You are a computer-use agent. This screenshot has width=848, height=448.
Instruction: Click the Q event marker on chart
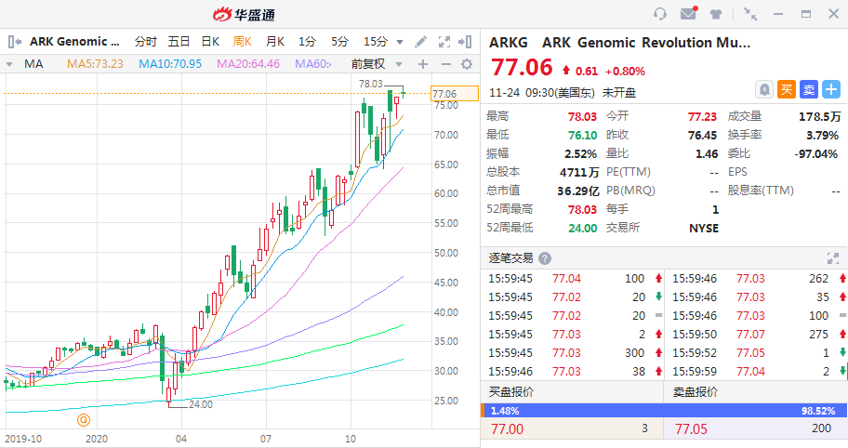[x=84, y=419]
